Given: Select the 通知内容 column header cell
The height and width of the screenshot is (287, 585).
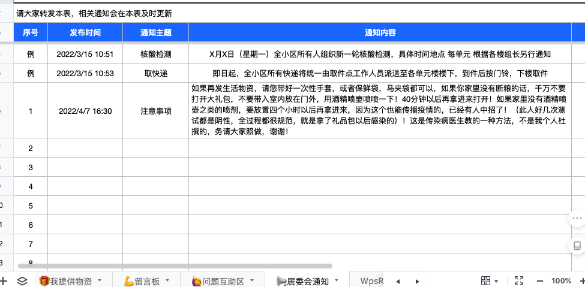Looking at the screenshot, I should coord(380,32).
